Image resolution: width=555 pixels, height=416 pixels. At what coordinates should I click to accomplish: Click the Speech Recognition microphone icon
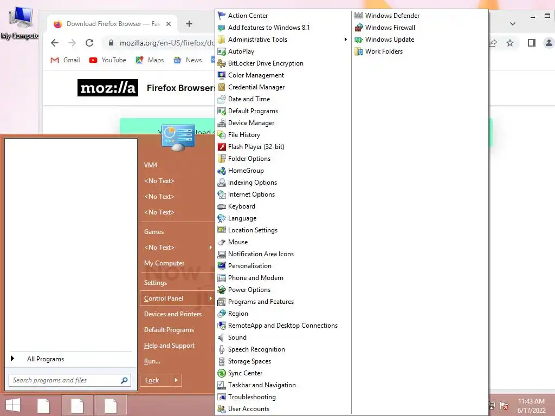point(222,349)
